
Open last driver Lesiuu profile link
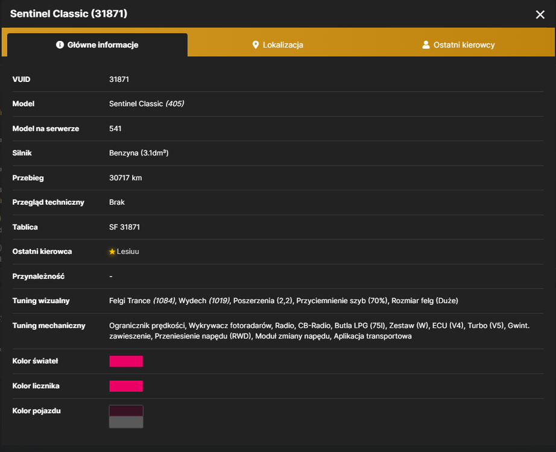point(128,251)
